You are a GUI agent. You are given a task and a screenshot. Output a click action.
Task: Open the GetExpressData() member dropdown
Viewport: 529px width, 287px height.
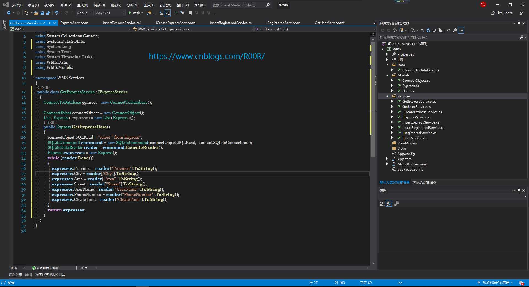315,29
